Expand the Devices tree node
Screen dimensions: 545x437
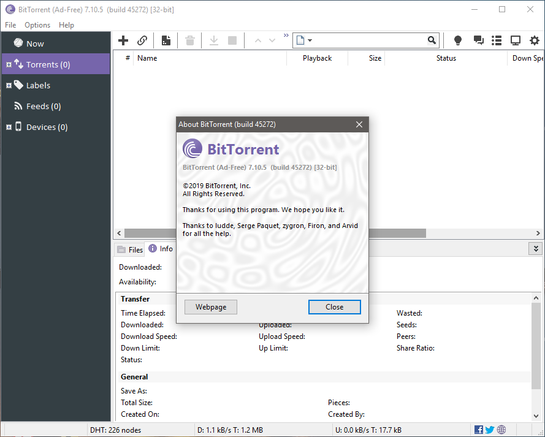[9, 127]
